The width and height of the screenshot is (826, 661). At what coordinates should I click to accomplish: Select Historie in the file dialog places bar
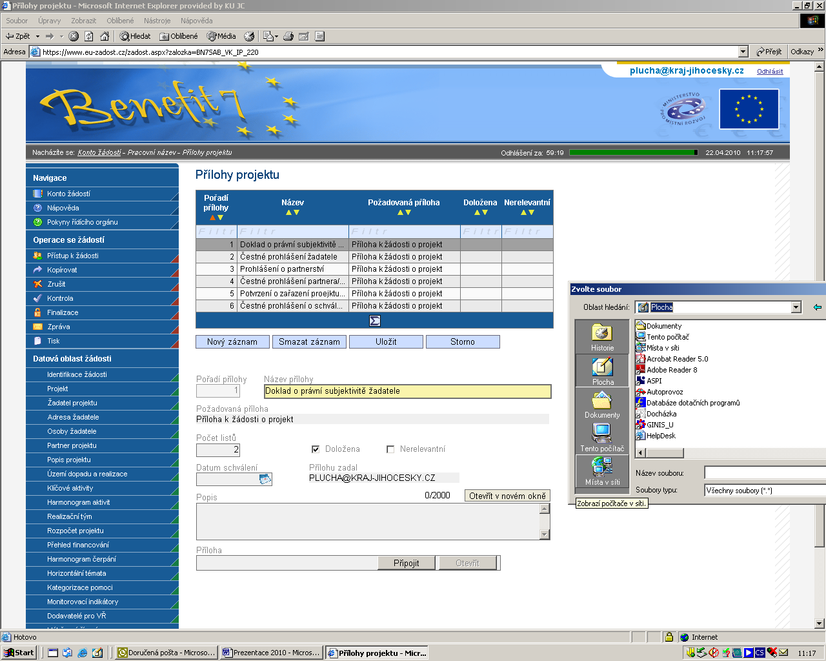602,337
